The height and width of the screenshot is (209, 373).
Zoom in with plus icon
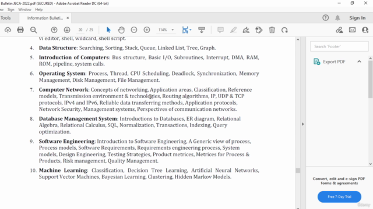coord(147,30)
